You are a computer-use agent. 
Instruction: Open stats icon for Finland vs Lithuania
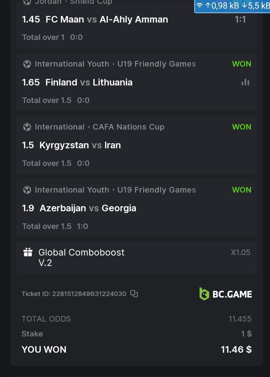click(x=246, y=82)
